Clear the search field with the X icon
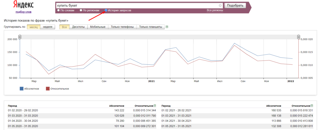322x130 pixels. tap(220, 5)
